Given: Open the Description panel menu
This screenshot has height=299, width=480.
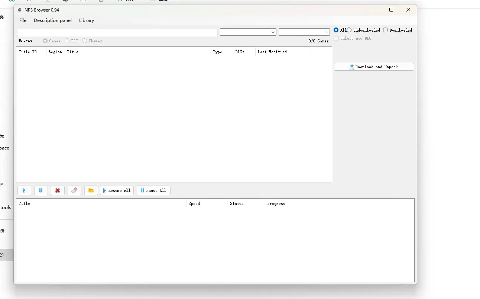Looking at the screenshot, I should (x=53, y=20).
